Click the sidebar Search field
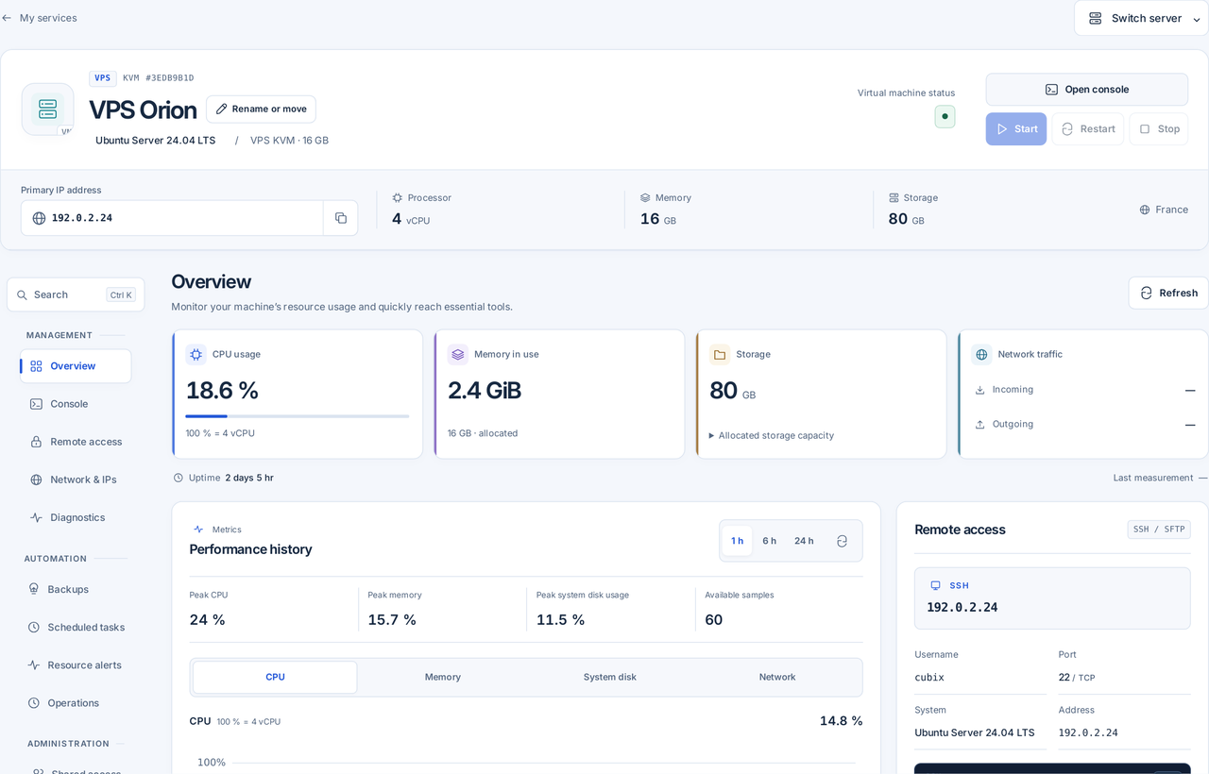 [76, 294]
